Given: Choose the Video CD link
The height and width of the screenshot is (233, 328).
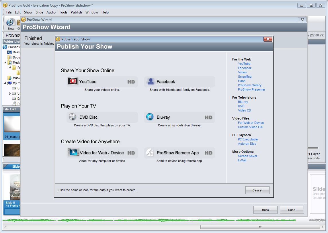Looking at the screenshot, I should click(x=245, y=110).
